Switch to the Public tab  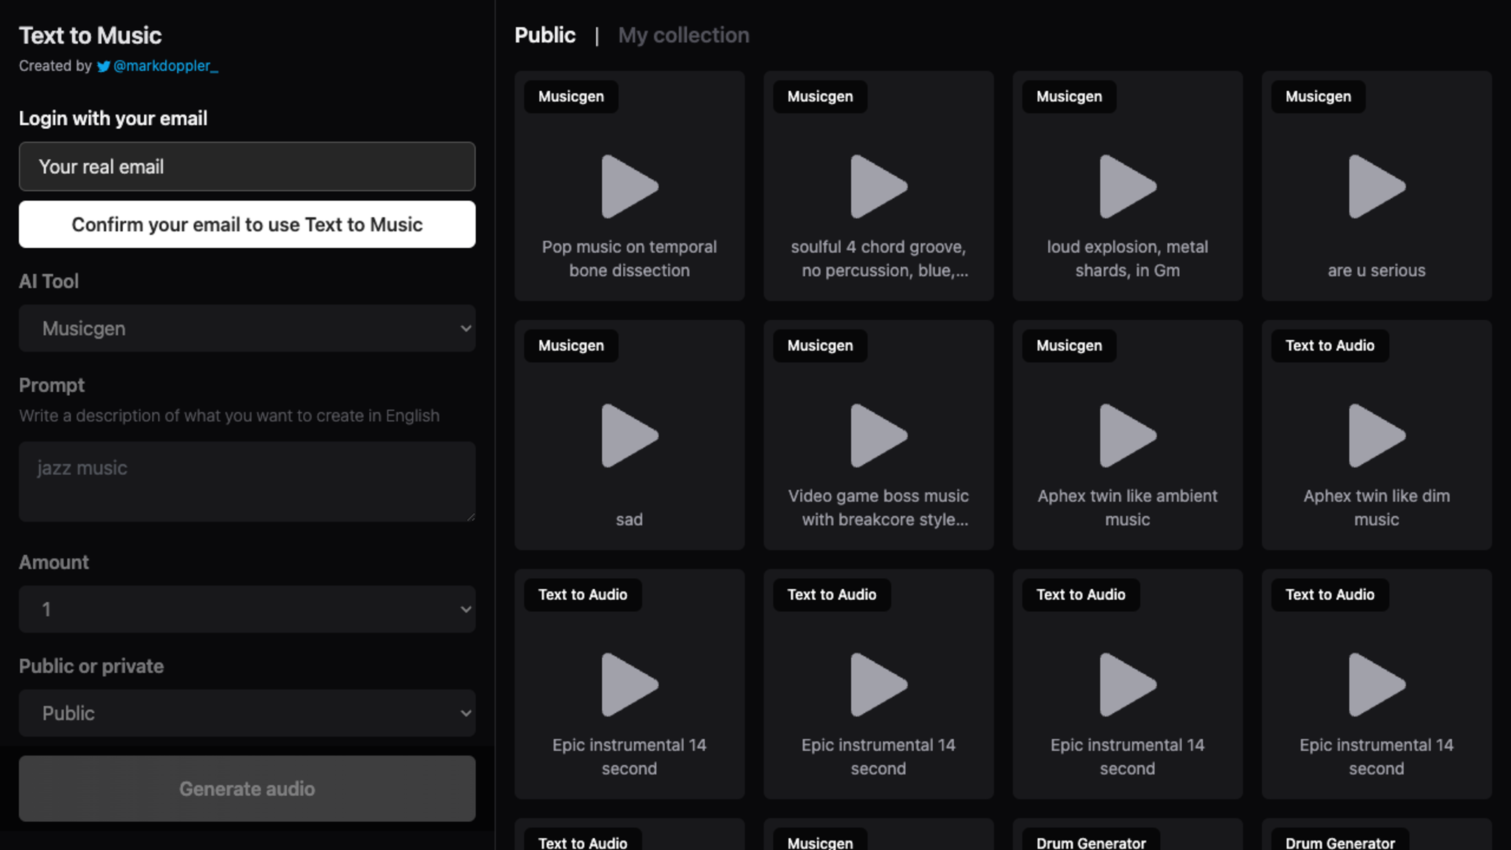click(x=545, y=35)
